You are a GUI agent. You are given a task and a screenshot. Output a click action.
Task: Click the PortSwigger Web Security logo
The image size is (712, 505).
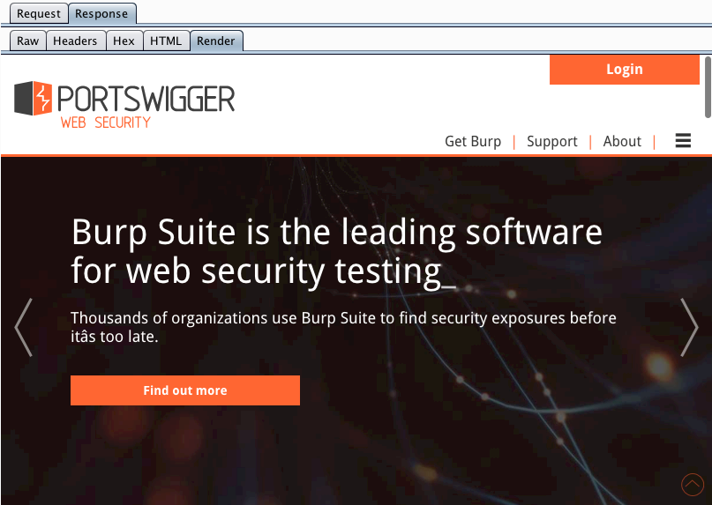tap(124, 105)
